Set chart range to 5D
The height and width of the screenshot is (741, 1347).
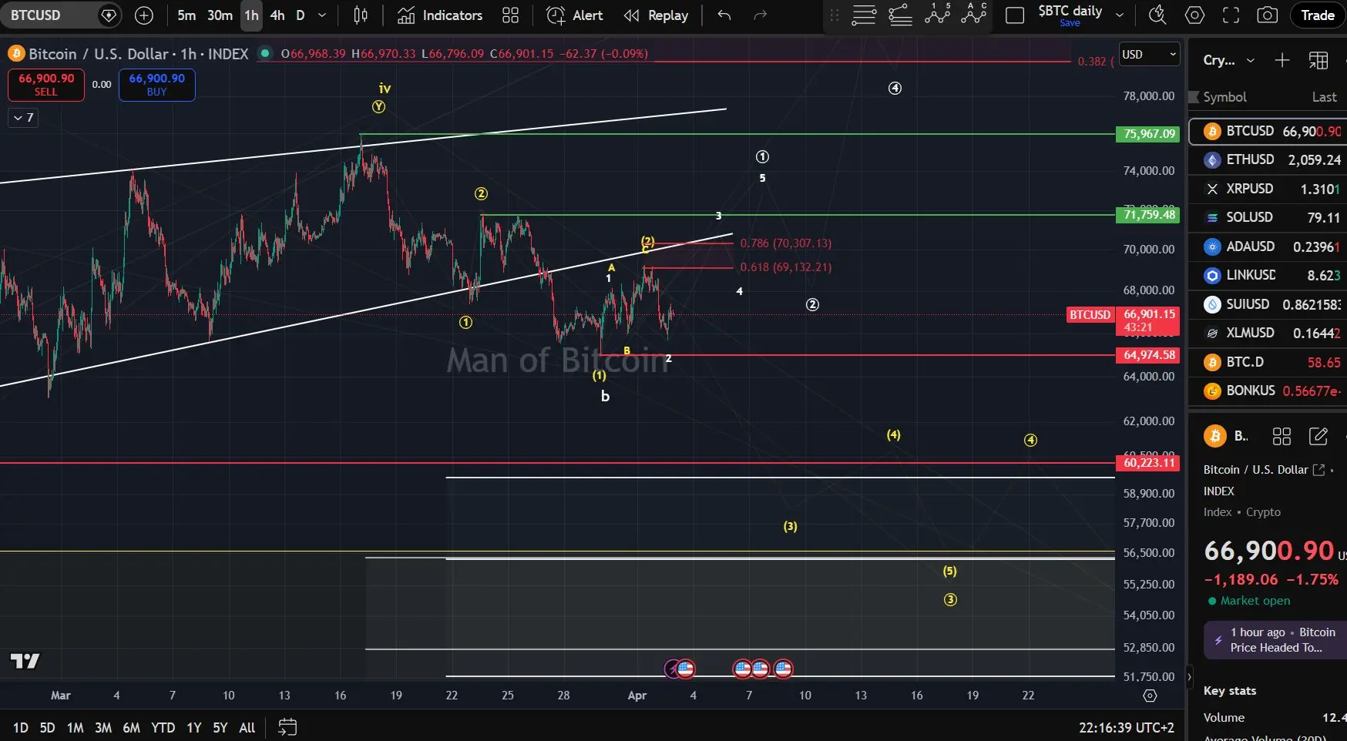coord(47,727)
